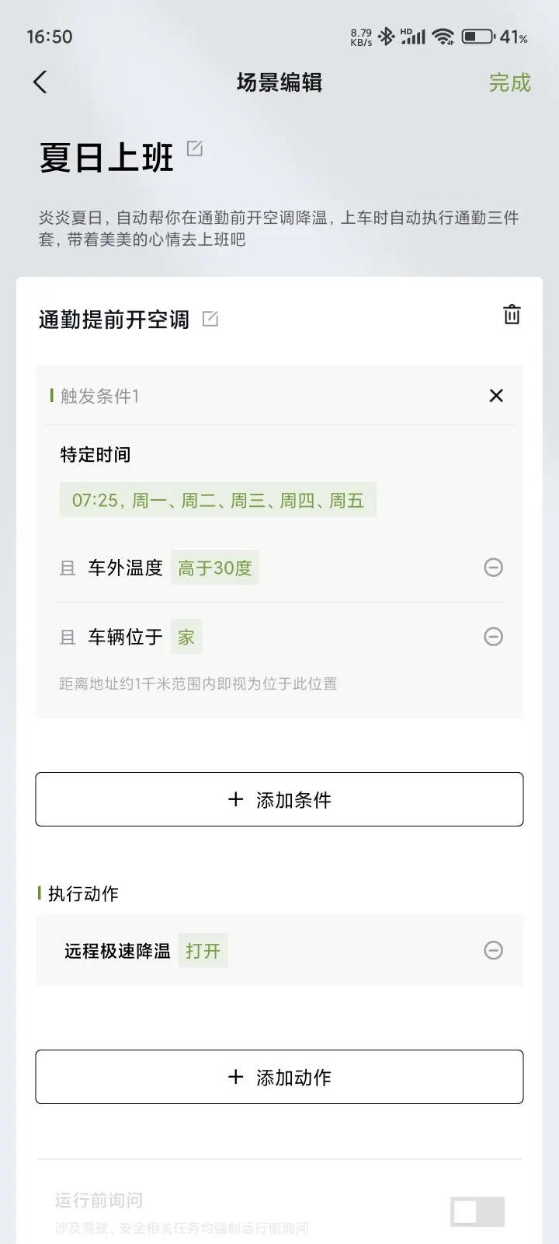Screen dimensions: 559x1244
Task: Change the 高于30度 temperature value
Action: 215,568
